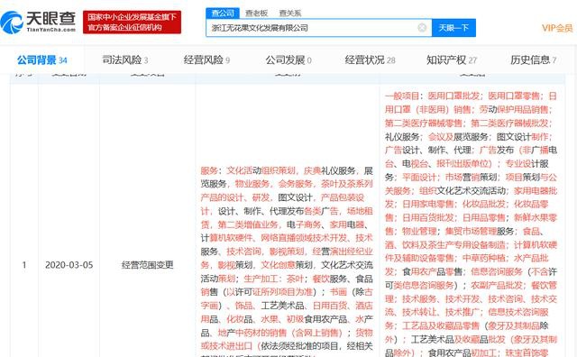Open the 历史信息 section tab
This screenshot has width=577, height=357.
[533, 60]
